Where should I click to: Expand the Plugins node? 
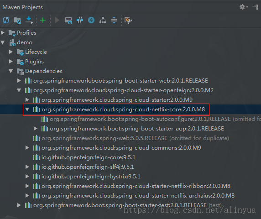point(11,62)
